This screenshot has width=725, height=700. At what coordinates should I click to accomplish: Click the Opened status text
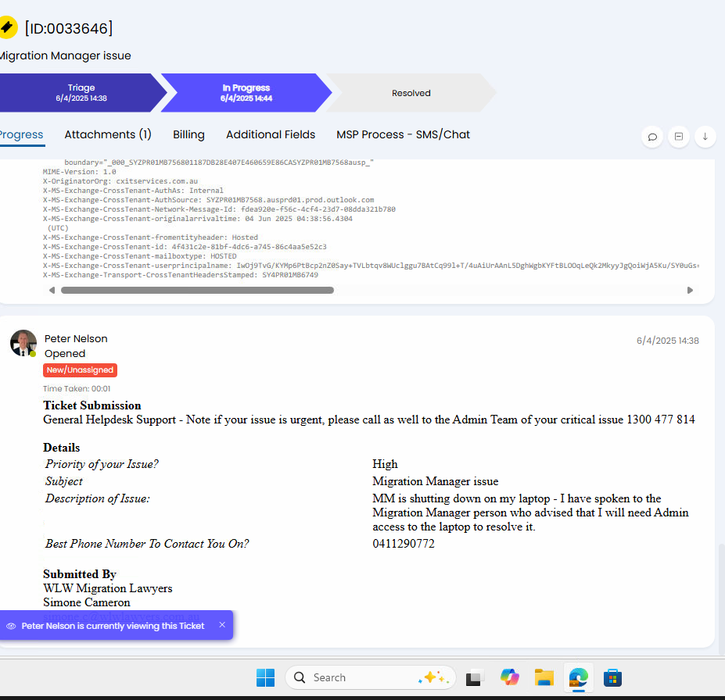(65, 353)
